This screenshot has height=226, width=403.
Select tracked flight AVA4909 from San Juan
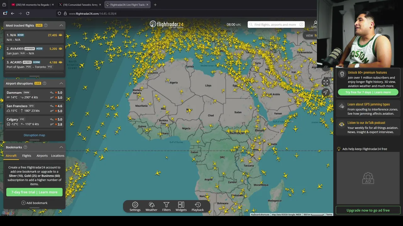(x=34, y=51)
